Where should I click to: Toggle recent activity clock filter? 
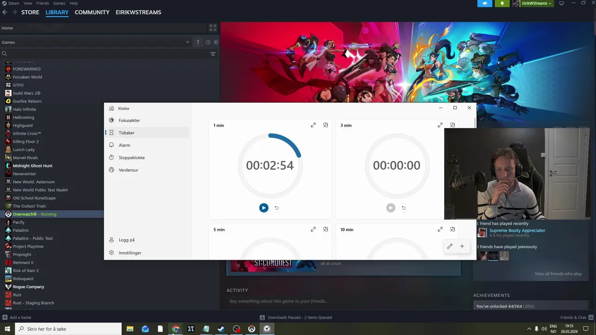point(208,42)
